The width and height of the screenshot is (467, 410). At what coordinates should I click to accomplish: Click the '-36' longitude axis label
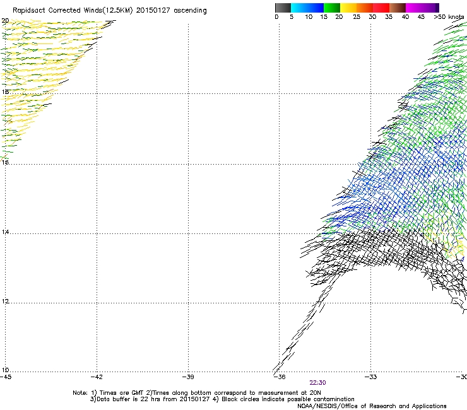(x=279, y=377)
